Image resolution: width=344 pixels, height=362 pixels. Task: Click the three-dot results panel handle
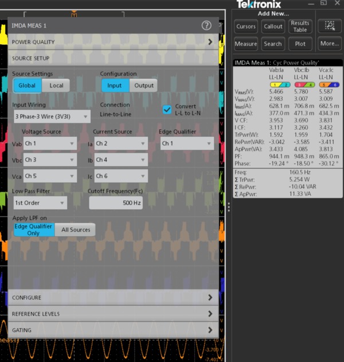click(x=229, y=208)
